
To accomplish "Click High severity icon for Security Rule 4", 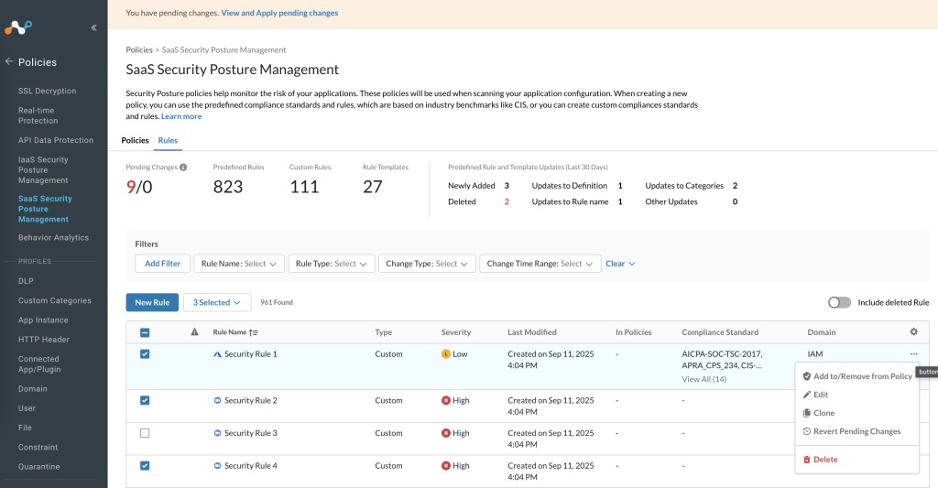I will click(446, 466).
